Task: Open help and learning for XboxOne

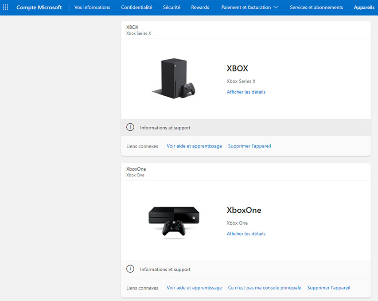Action: point(194,288)
